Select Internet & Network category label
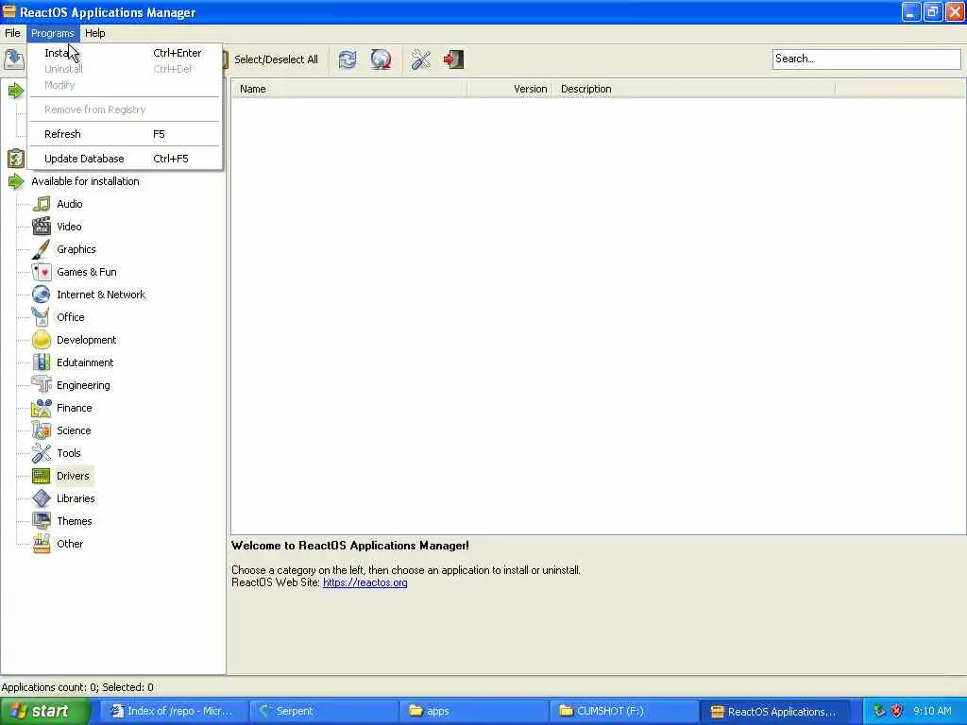The width and height of the screenshot is (967, 725). tap(101, 295)
